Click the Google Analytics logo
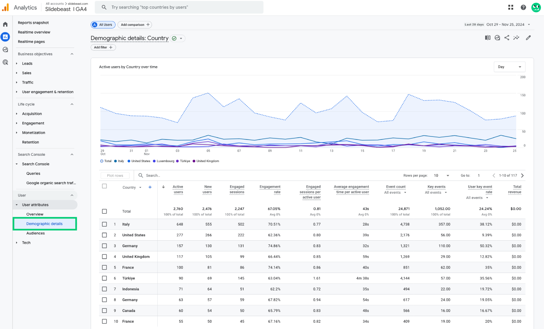The image size is (544, 329). pos(5,7)
